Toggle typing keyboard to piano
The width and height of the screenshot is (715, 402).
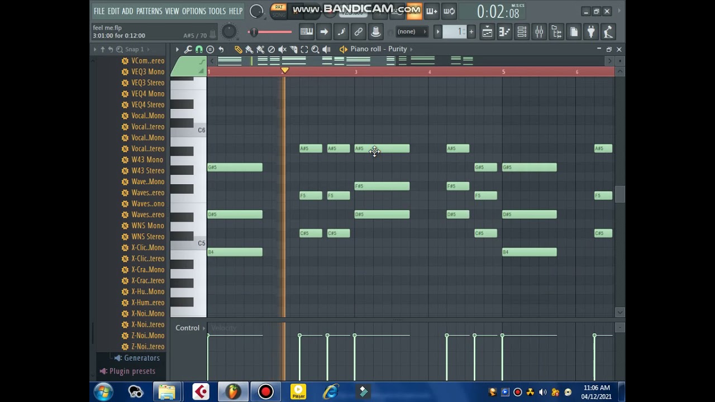click(306, 32)
